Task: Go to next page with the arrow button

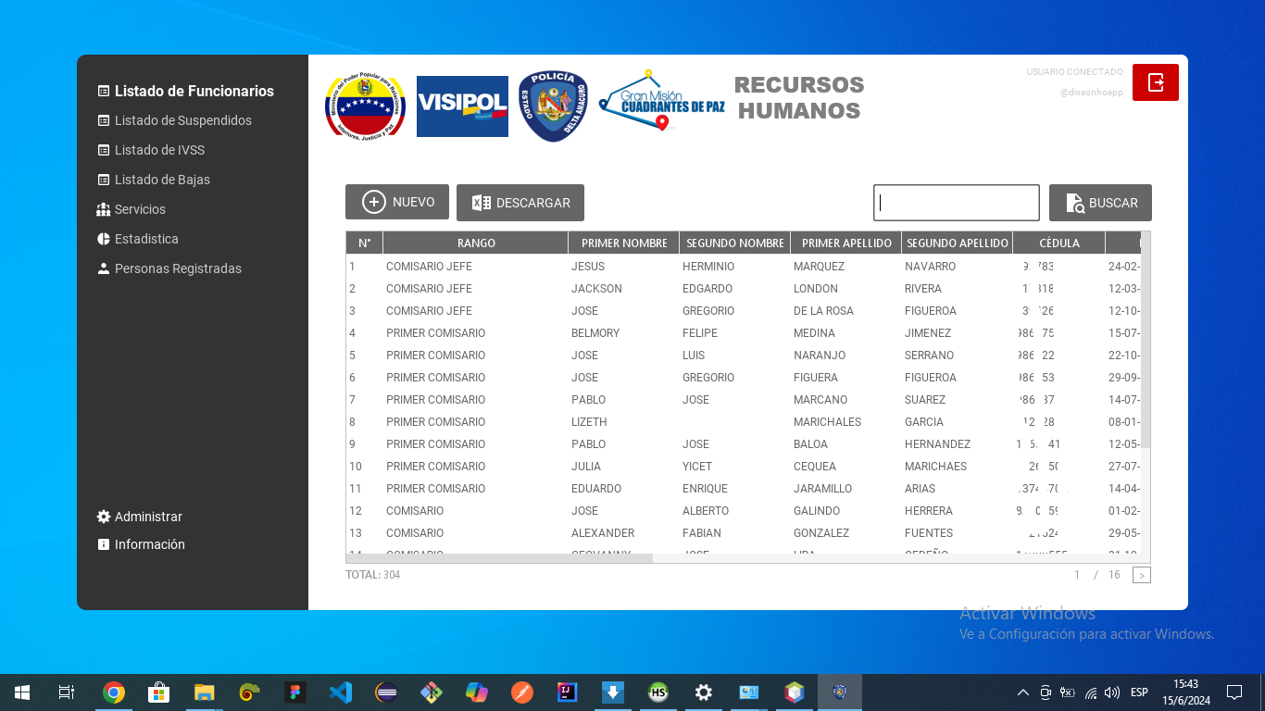Action: click(1142, 574)
